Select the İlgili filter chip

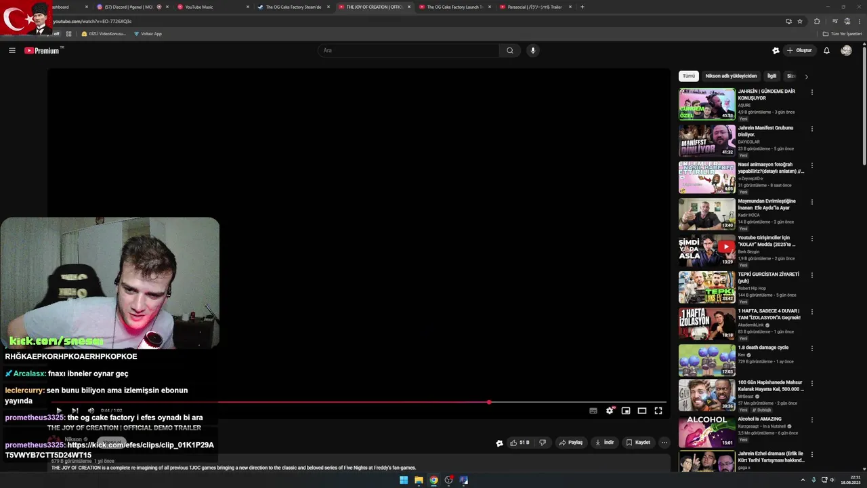(x=771, y=76)
